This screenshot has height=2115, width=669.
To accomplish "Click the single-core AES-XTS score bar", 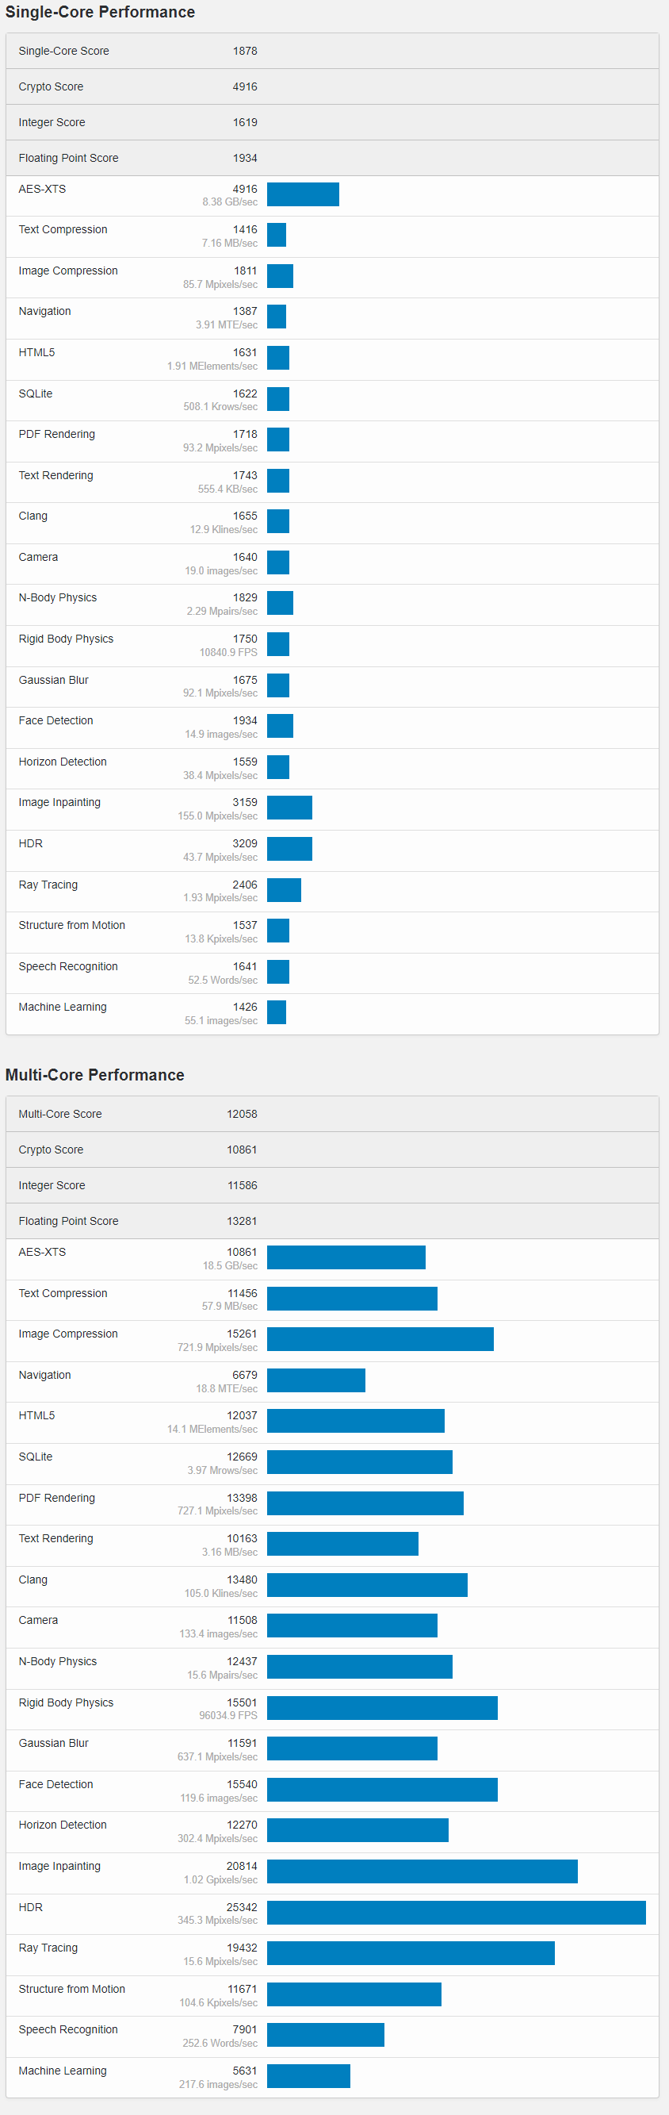I will (303, 194).
